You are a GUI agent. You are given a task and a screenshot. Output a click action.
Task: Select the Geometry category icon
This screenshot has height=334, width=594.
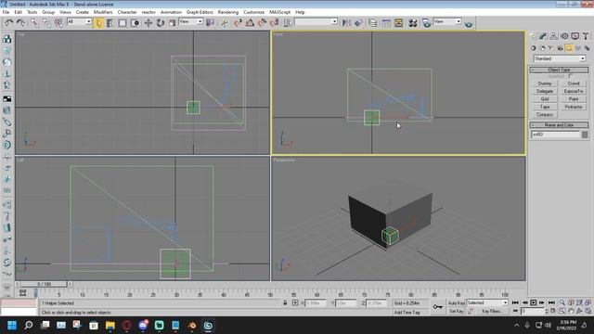[534, 48]
